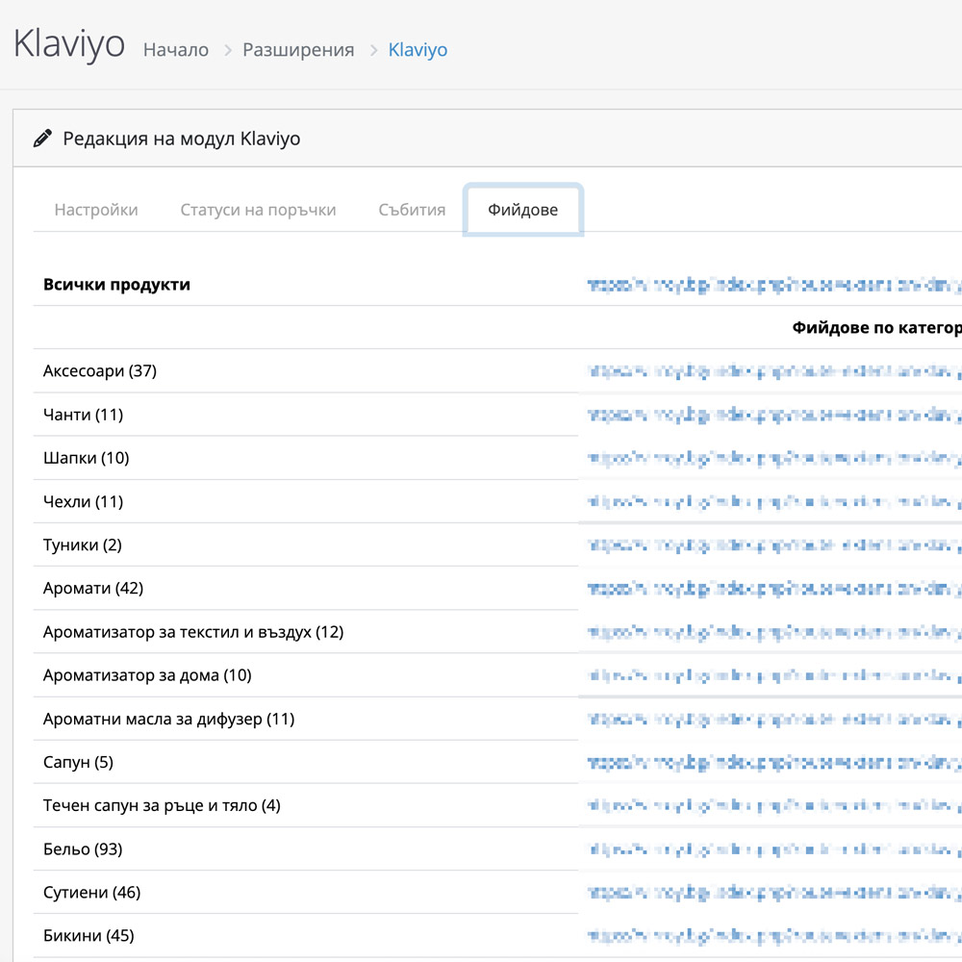Click the Аксесоари (37) category name
The image size is (962, 962).
100,371
